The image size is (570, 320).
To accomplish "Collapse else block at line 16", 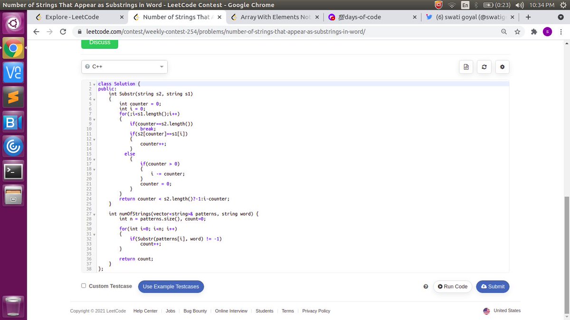I will (x=94, y=159).
